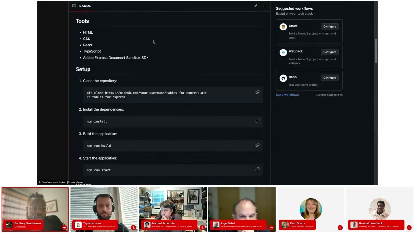The width and height of the screenshot is (415, 233).
Task: Open the README outline list icon
Action: (x=265, y=6)
